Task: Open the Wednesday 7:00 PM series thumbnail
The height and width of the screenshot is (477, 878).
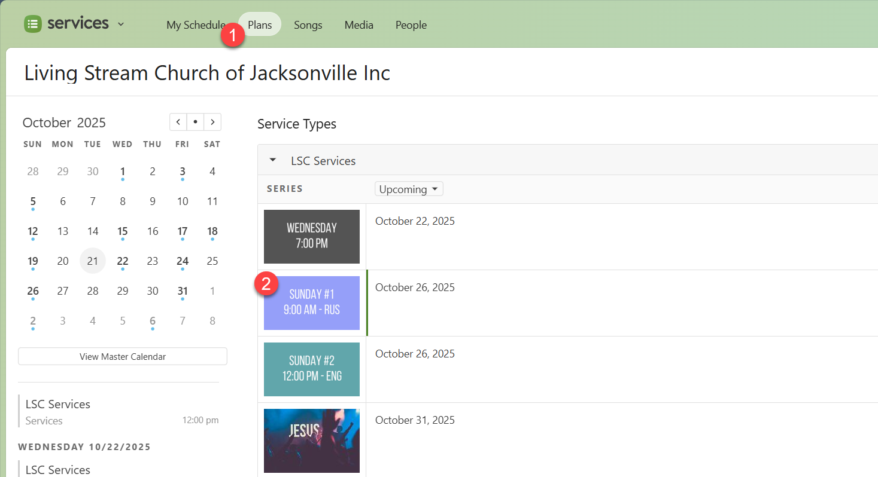Action: point(312,236)
